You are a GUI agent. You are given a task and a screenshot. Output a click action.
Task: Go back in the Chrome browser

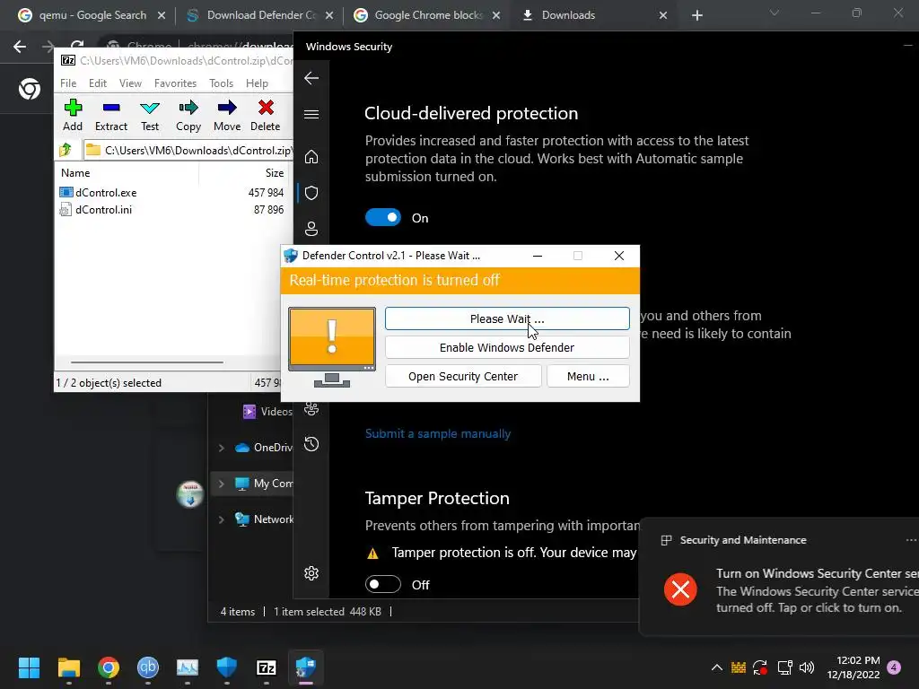20,47
